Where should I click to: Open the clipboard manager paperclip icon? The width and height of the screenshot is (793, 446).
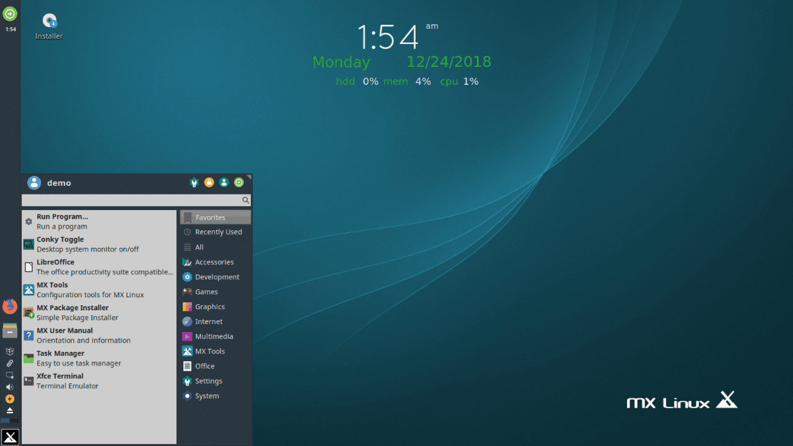pos(10,363)
